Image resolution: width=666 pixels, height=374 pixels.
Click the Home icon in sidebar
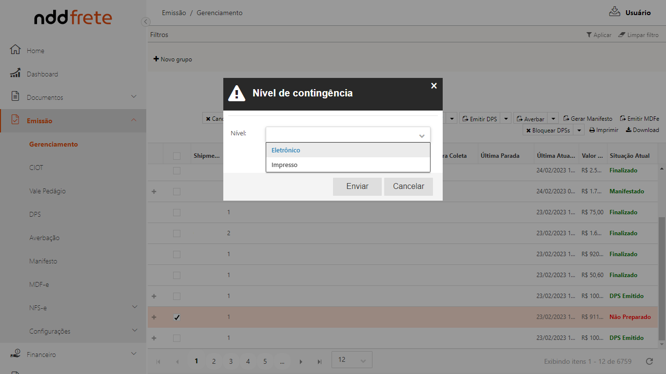(x=15, y=50)
